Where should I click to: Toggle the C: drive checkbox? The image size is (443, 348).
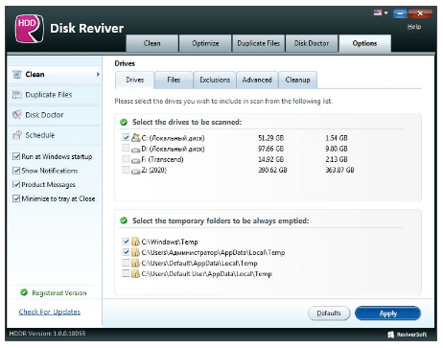pos(126,137)
